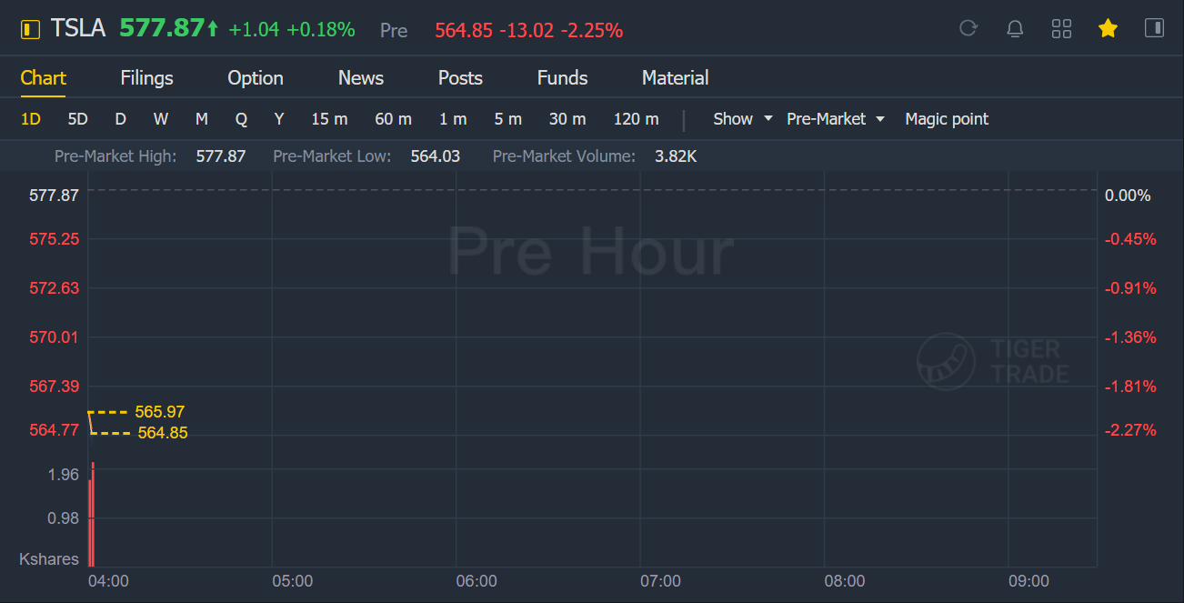The image size is (1184, 603).
Task: Click the 564.85 price marker on chart
Action: tap(162, 433)
